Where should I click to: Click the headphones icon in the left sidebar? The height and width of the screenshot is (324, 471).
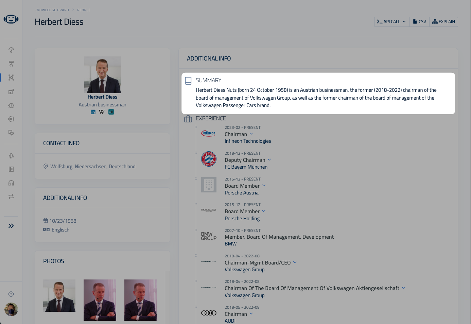pos(11,183)
